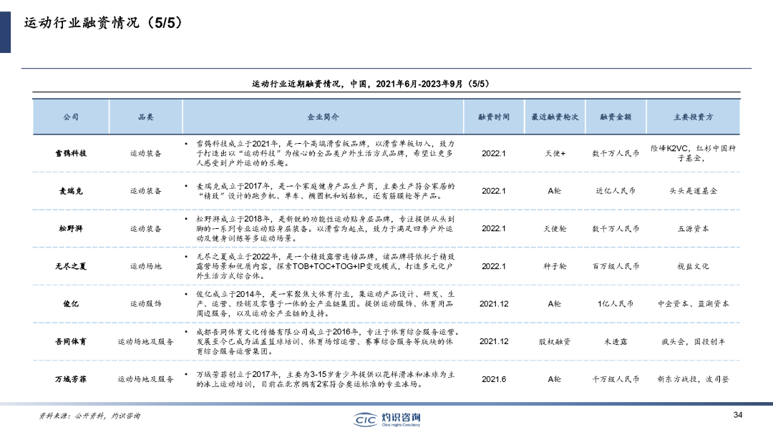Click investor 中金资本、蓝湖资本
Screen dimensions: 773x435
point(693,304)
